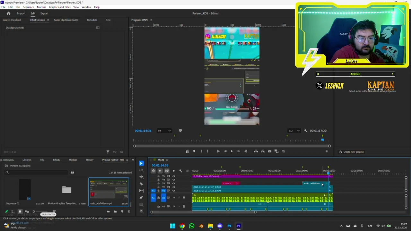411x231 pixels.
Task: Open the Graphics and Titles menu
Action: pos(60,7)
